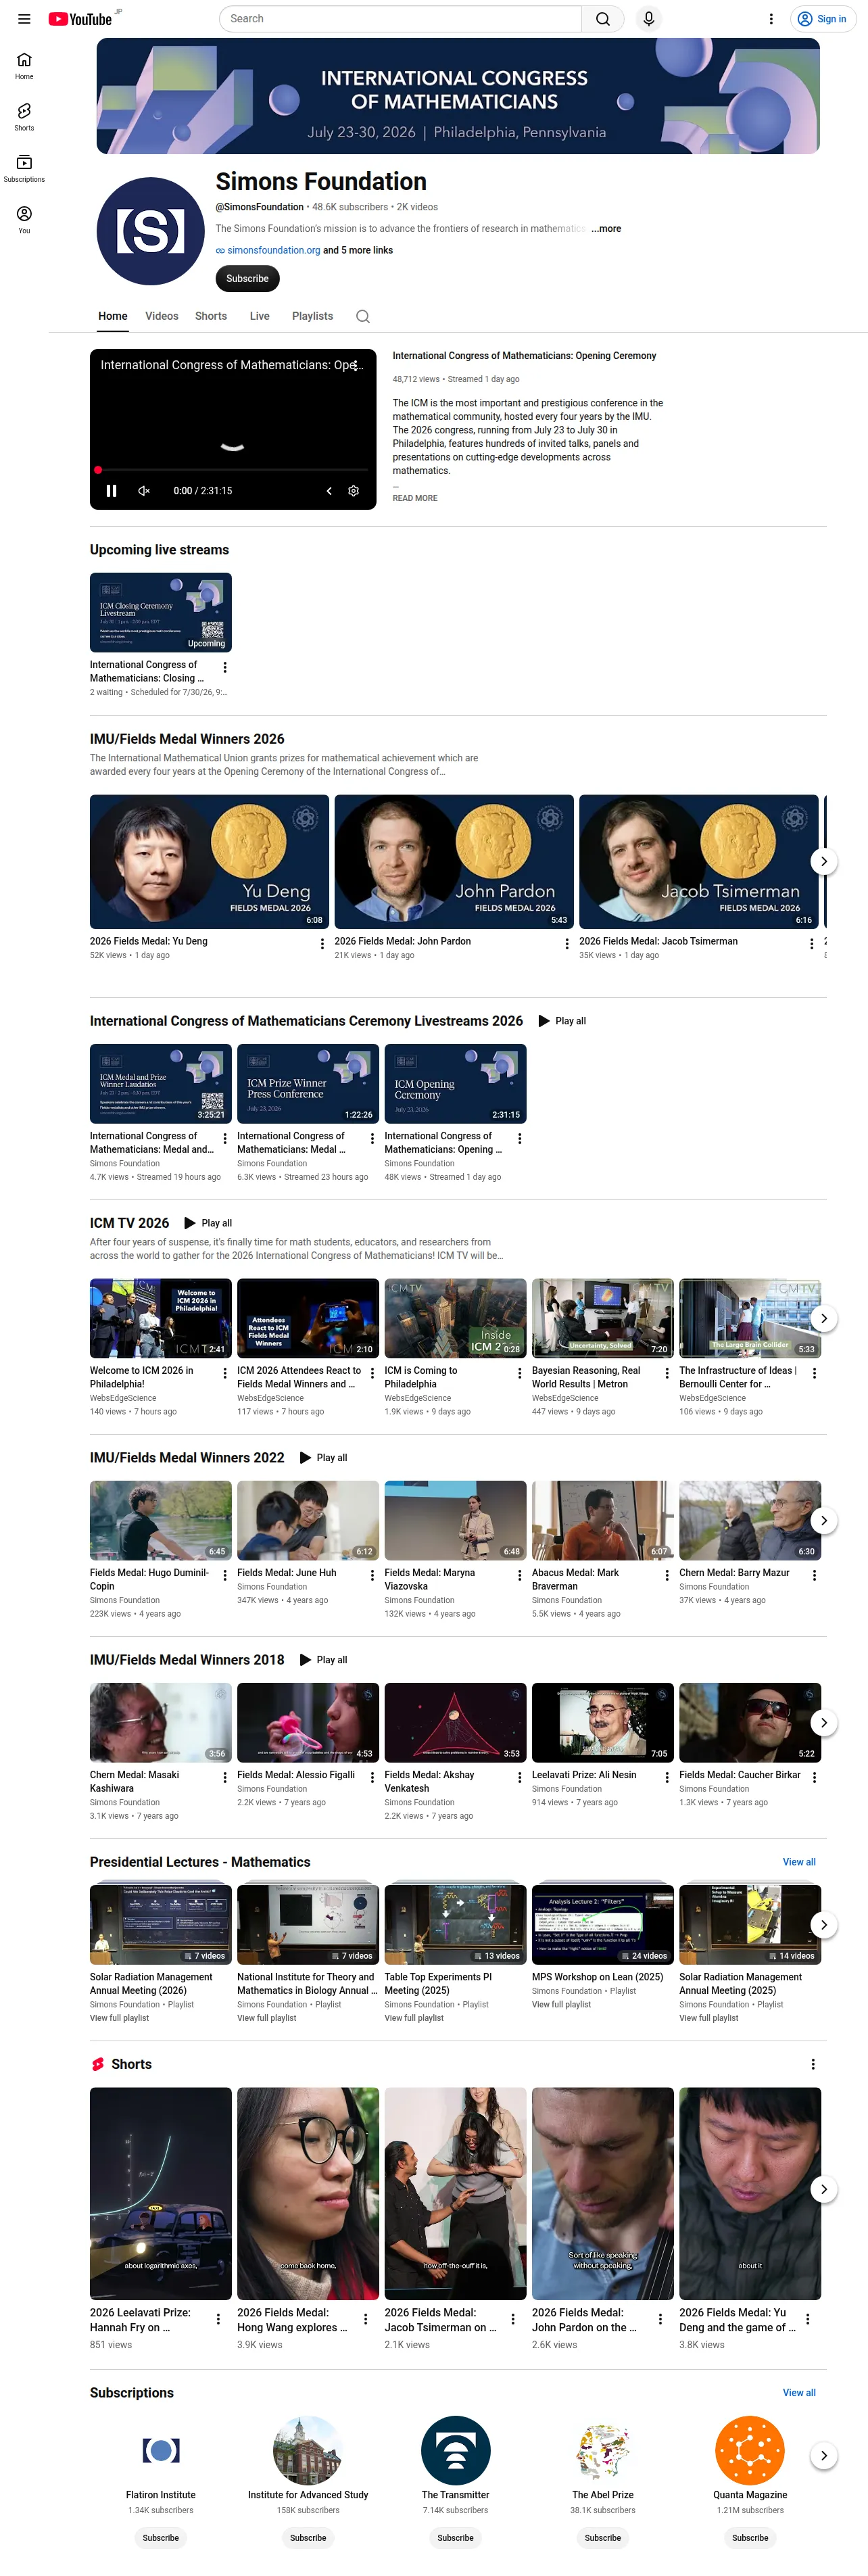
Task: Click the Simons Foundation channel avatar
Action: pos(150,231)
